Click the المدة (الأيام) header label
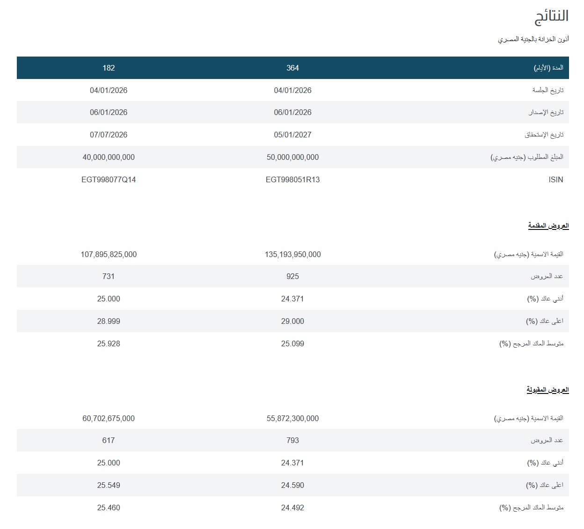 [548, 68]
